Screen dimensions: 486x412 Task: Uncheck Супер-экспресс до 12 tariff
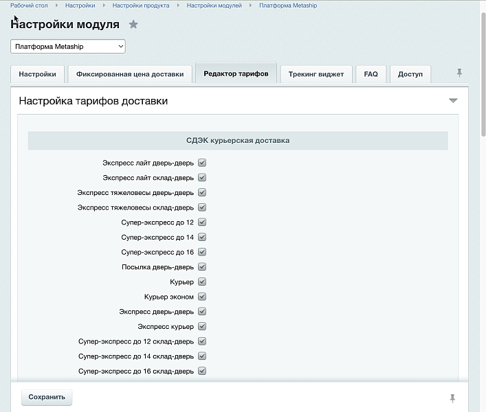202,222
